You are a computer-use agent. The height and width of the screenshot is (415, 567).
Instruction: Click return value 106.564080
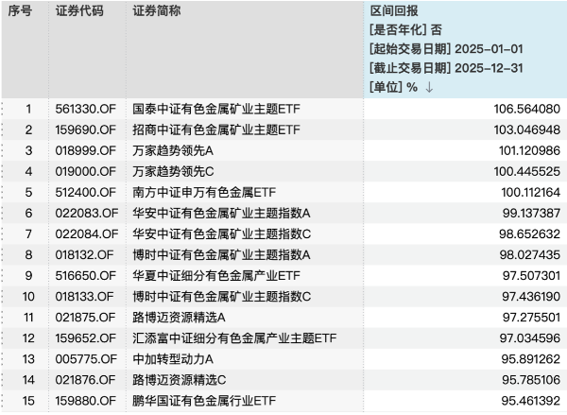(527, 109)
